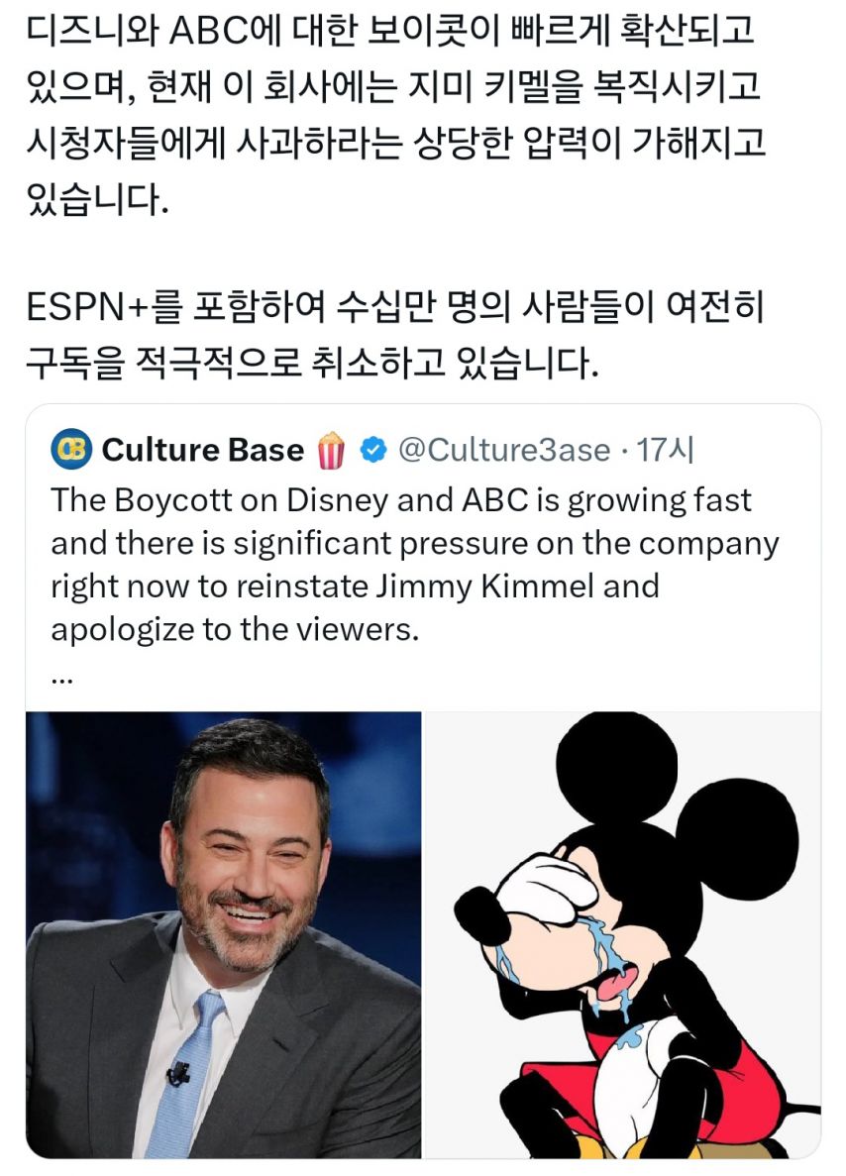Click the 있습니다. line ending the first paragraph

(x=96, y=199)
